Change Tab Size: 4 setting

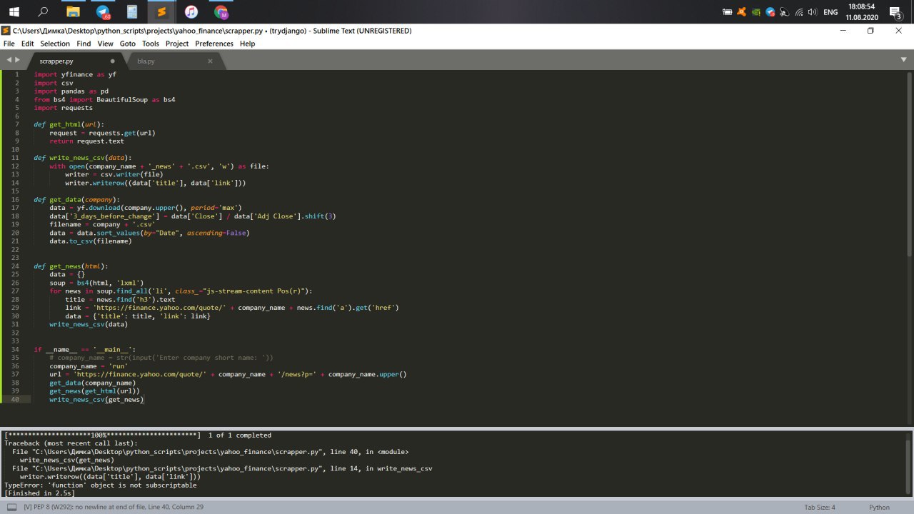coord(820,508)
